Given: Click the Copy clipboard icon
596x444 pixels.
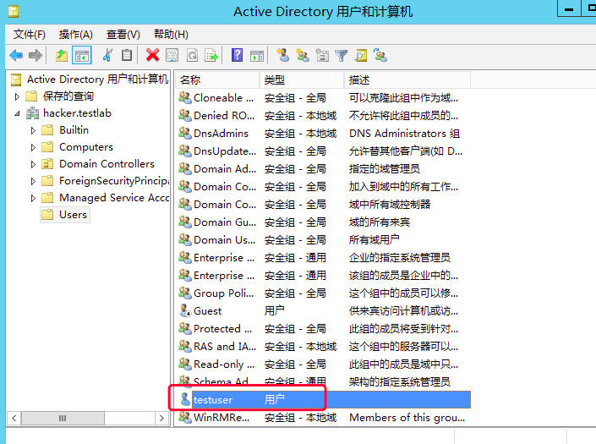Looking at the screenshot, I should (x=127, y=56).
